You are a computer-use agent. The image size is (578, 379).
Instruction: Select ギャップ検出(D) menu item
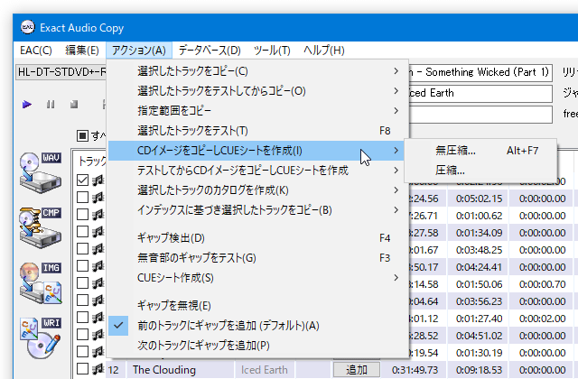tap(258, 238)
